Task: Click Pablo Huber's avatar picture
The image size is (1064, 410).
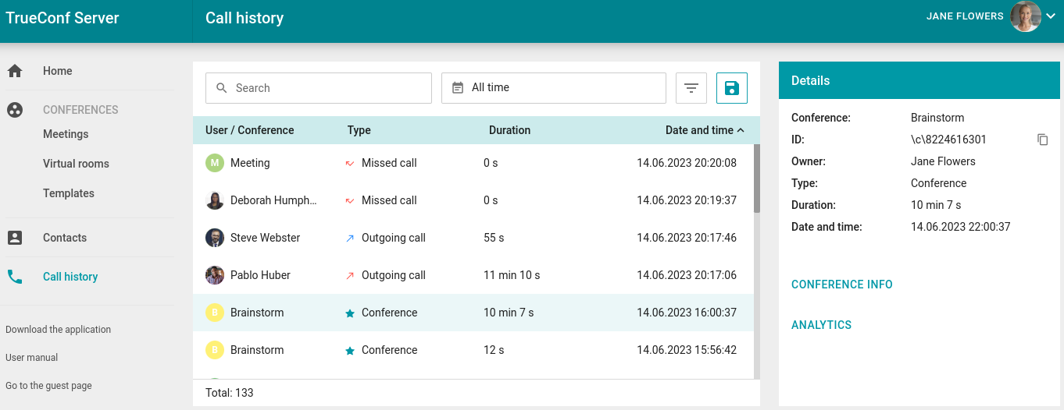Action: pos(215,275)
